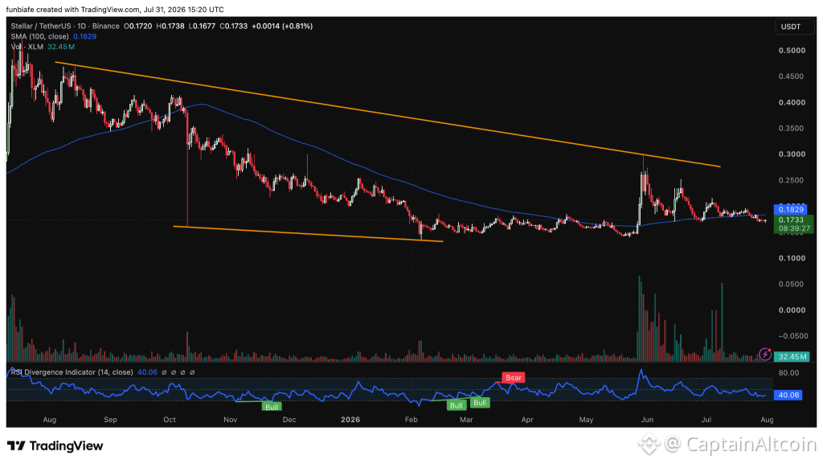
Task: Click the SMA (100, close) legend label
Action: pyautogui.click(x=40, y=36)
